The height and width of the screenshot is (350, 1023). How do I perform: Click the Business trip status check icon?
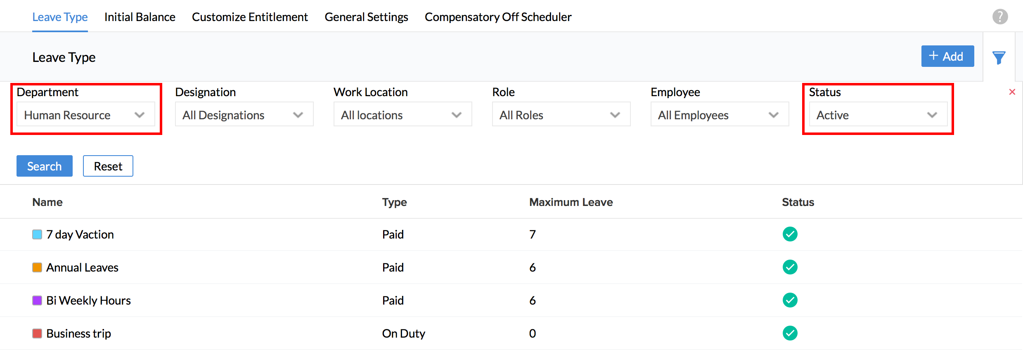790,333
